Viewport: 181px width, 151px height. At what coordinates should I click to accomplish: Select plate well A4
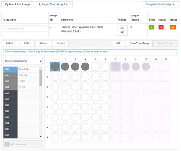tap(85, 67)
